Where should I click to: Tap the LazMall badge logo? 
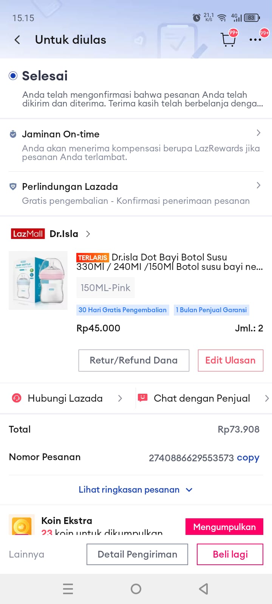28,234
